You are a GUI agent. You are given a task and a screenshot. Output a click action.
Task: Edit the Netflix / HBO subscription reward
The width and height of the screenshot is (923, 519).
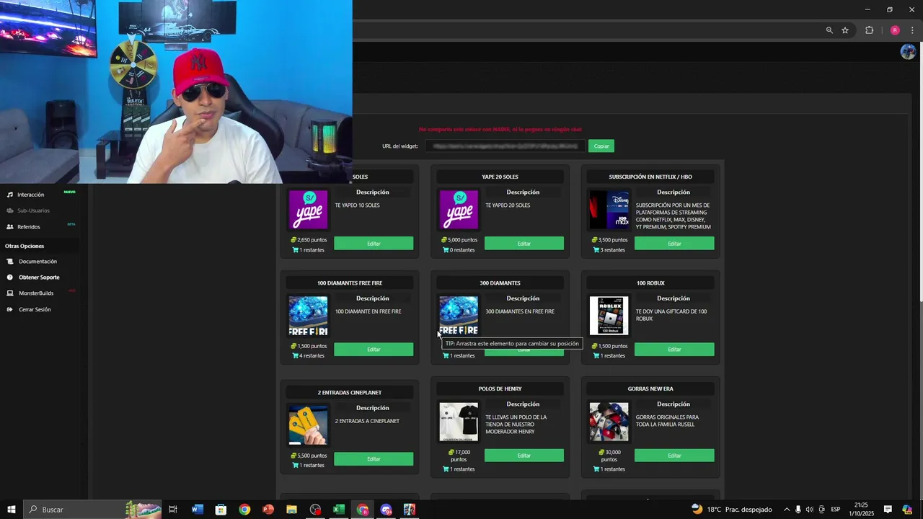click(674, 244)
